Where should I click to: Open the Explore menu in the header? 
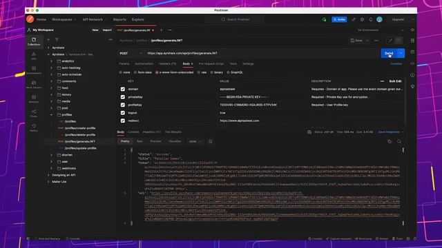coord(138,19)
